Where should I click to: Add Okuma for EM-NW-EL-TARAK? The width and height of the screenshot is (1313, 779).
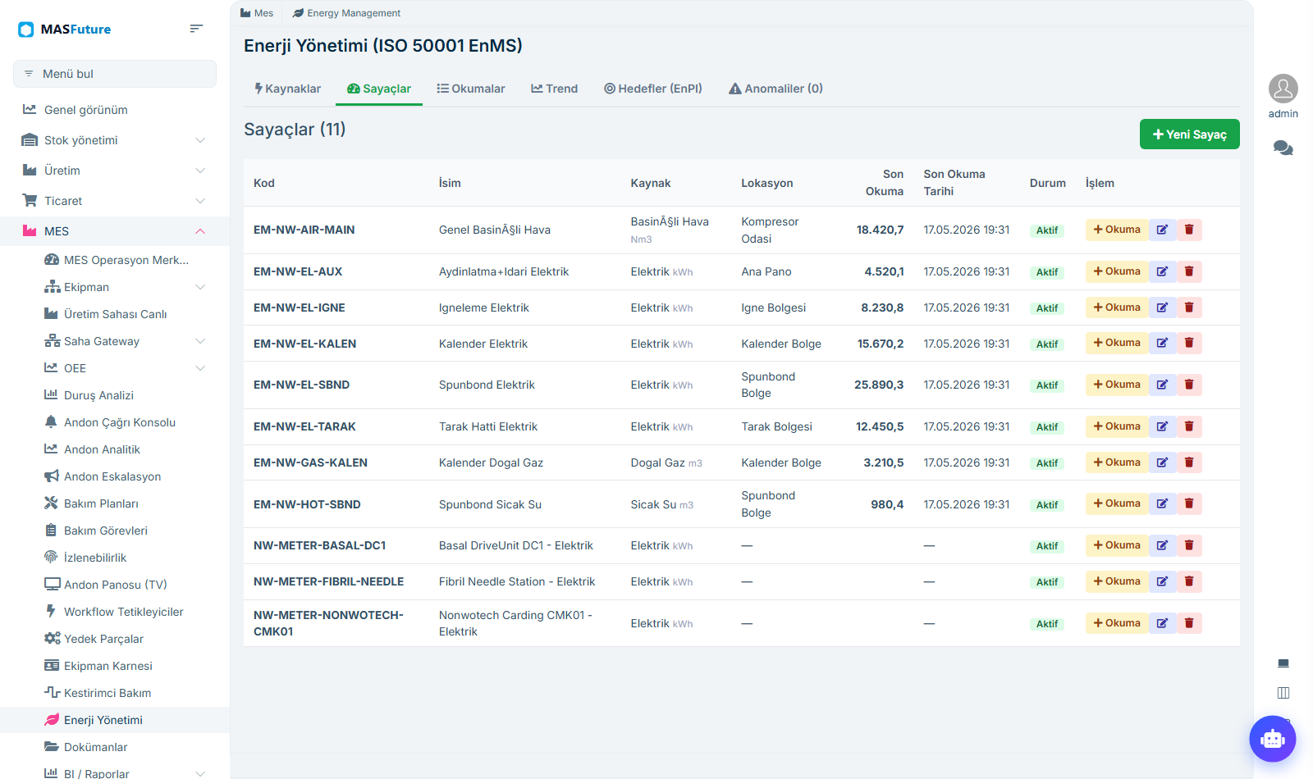click(1117, 426)
